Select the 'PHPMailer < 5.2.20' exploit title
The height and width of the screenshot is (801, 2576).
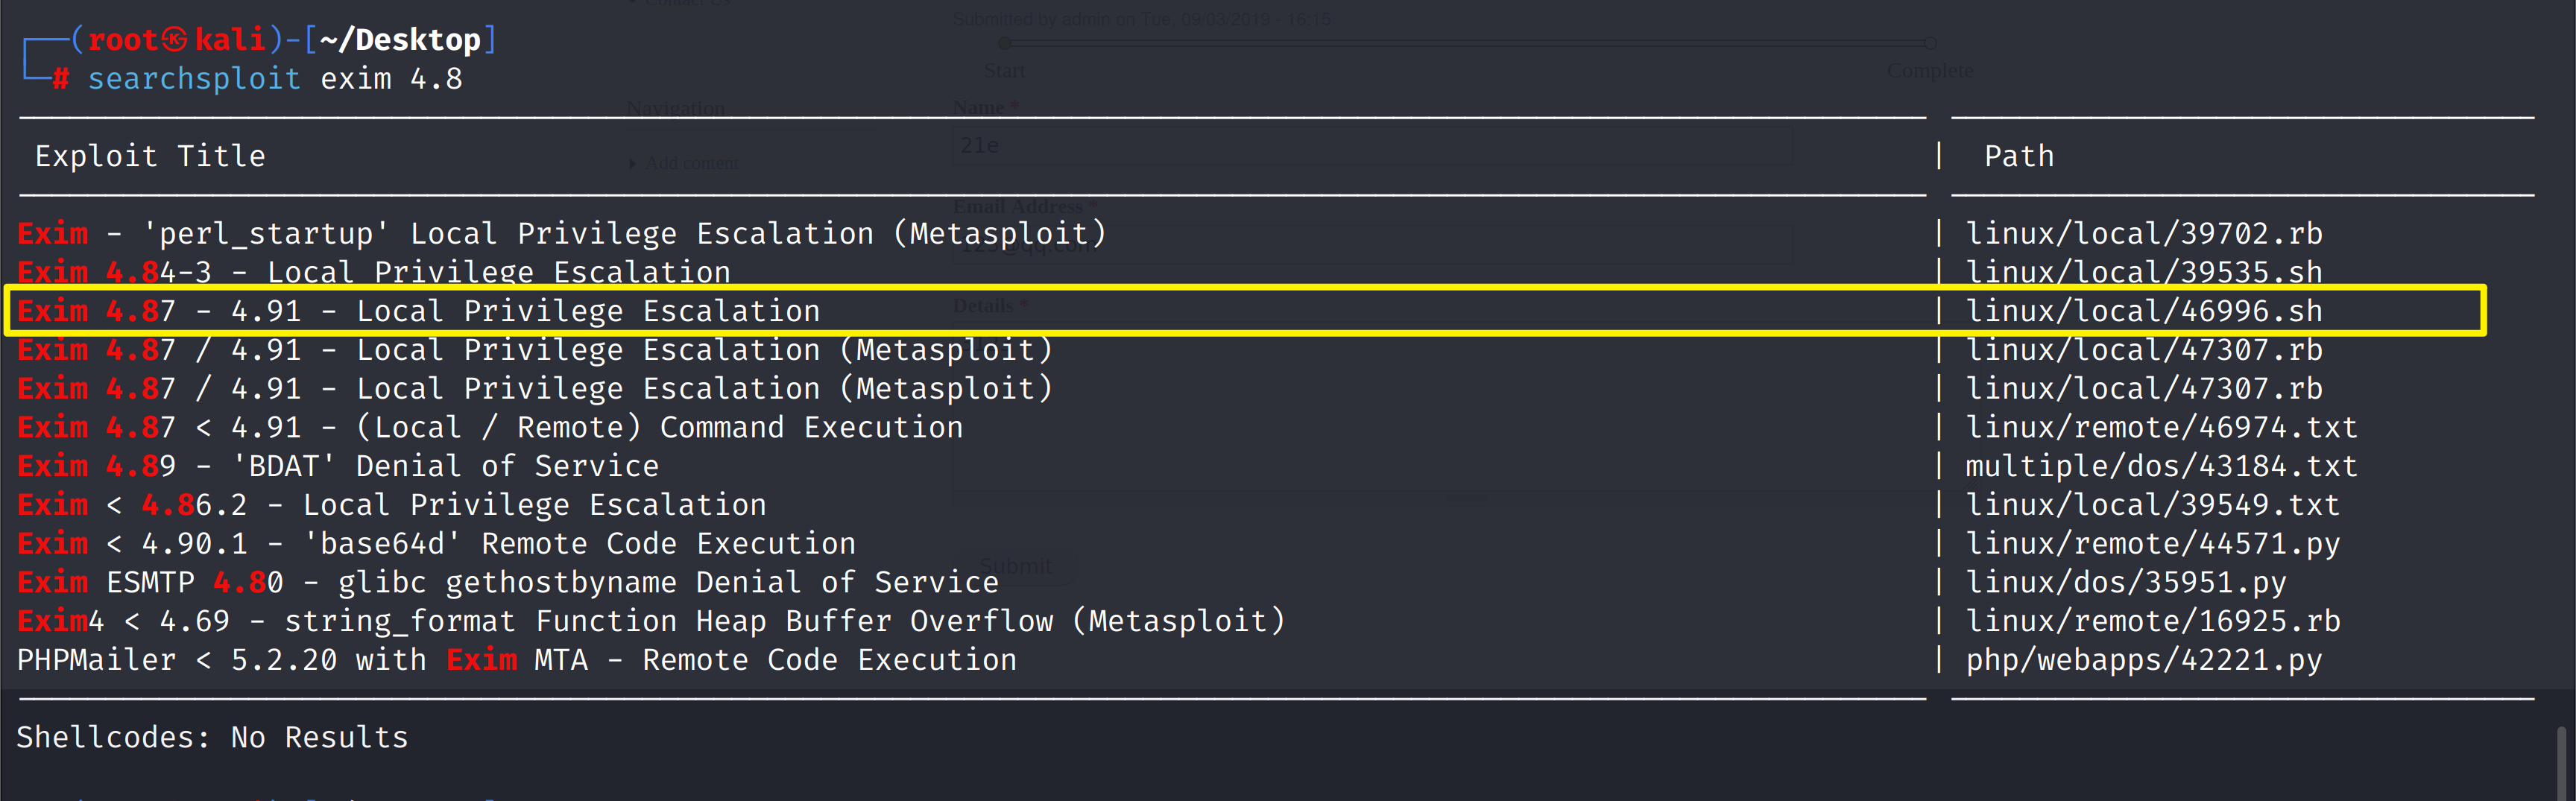point(517,660)
